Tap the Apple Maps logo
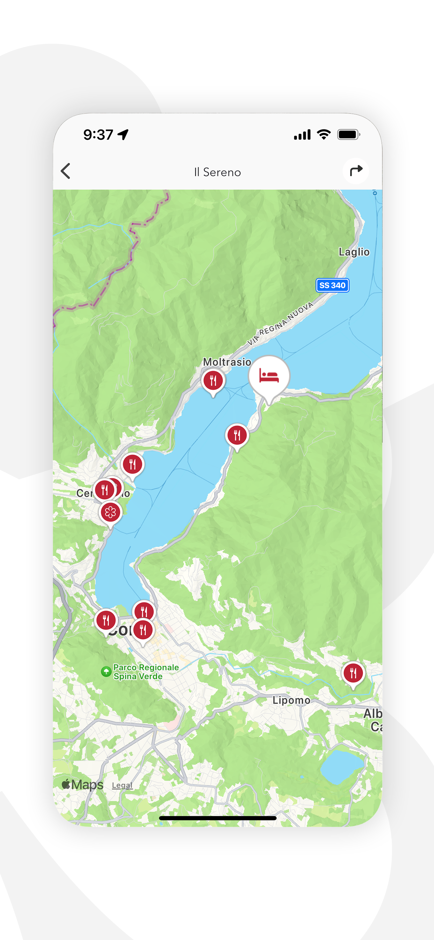This screenshot has height=940, width=434. coord(82,784)
